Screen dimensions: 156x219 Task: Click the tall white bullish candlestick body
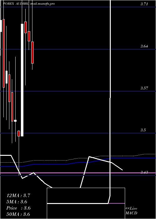coord(22,80)
